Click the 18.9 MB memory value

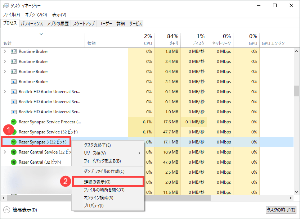(x=171, y=152)
